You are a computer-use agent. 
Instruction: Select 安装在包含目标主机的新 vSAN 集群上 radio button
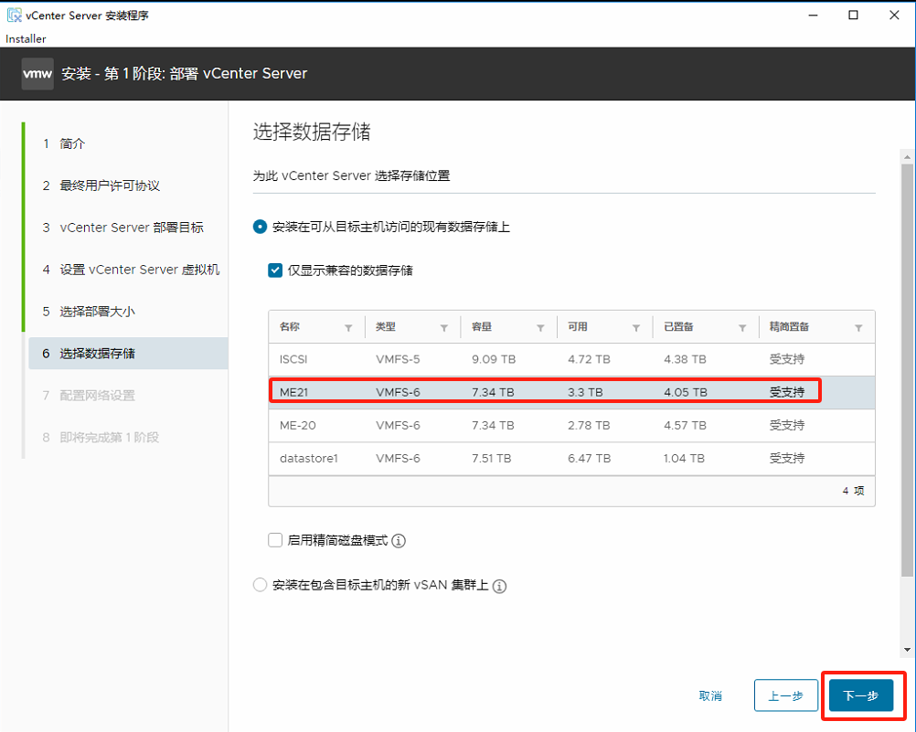click(260, 585)
